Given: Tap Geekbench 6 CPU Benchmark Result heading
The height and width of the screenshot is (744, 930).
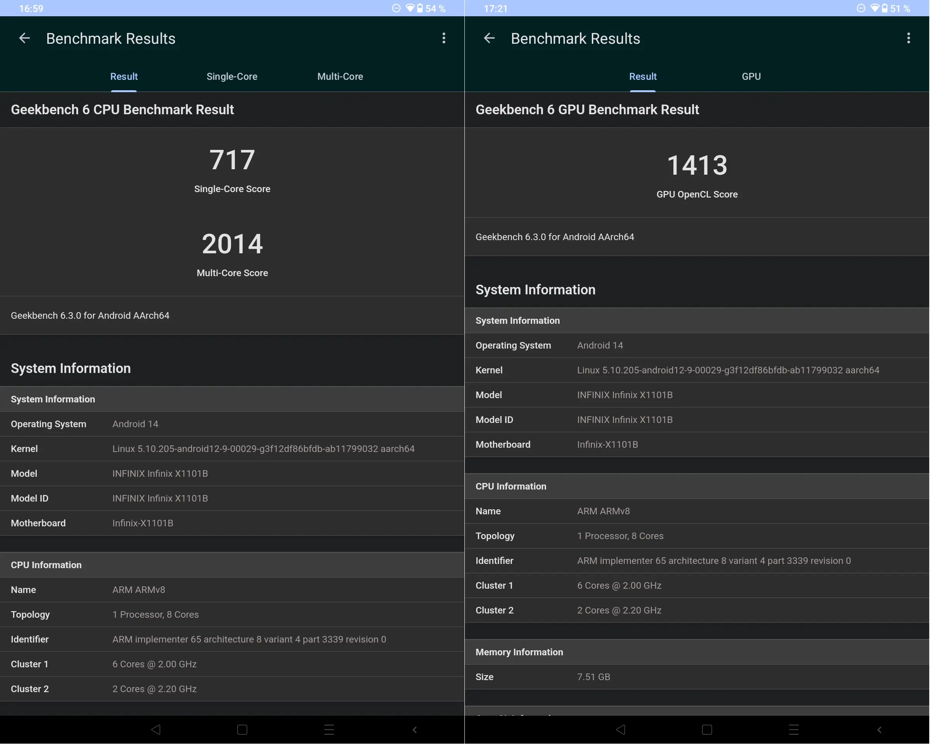Looking at the screenshot, I should tap(122, 110).
